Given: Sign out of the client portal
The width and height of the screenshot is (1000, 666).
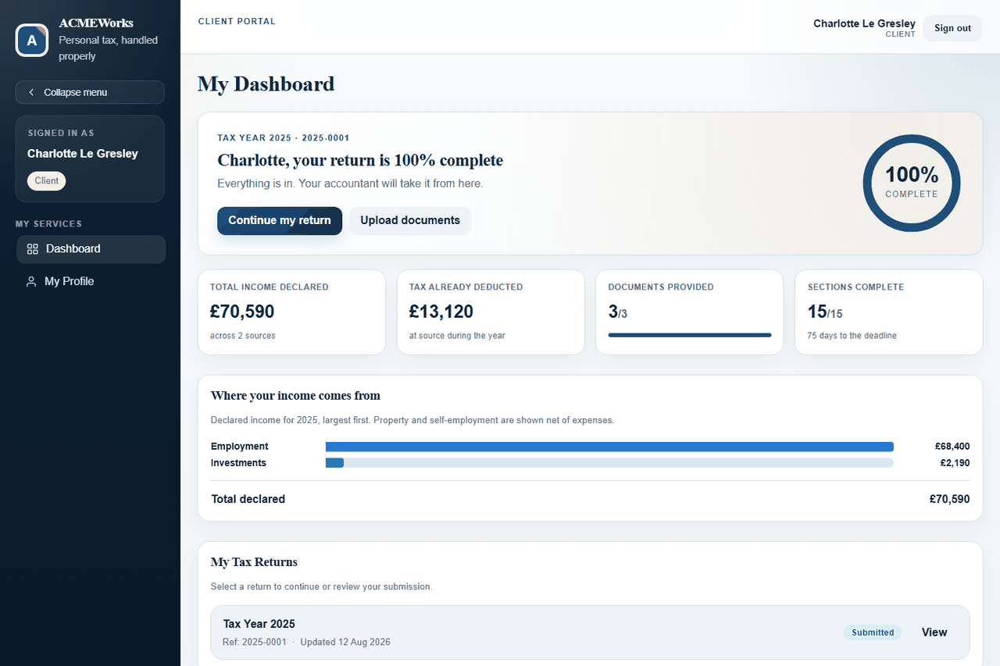Looking at the screenshot, I should 952,28.
